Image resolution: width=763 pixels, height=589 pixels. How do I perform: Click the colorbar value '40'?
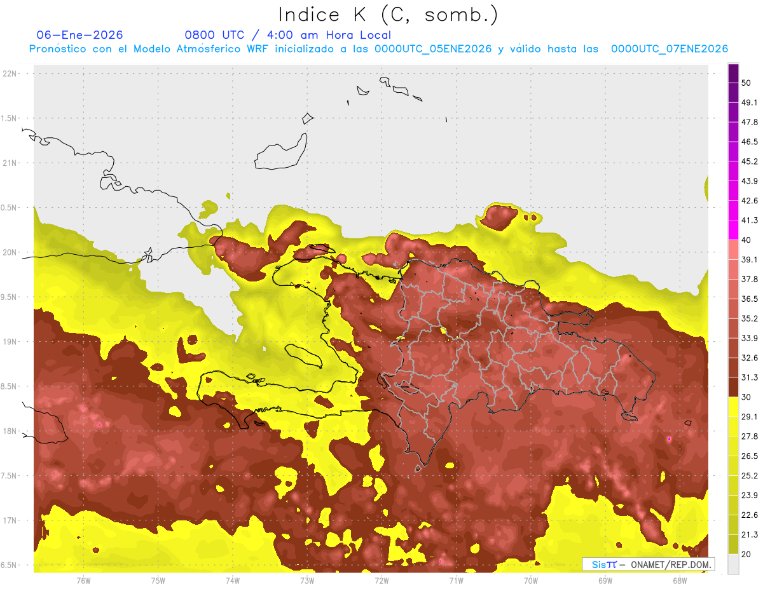click(x=746, y=240)
